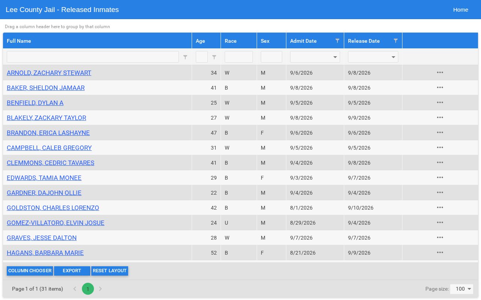
Task: Sort by the Age column header
Action: click(206, 40)
